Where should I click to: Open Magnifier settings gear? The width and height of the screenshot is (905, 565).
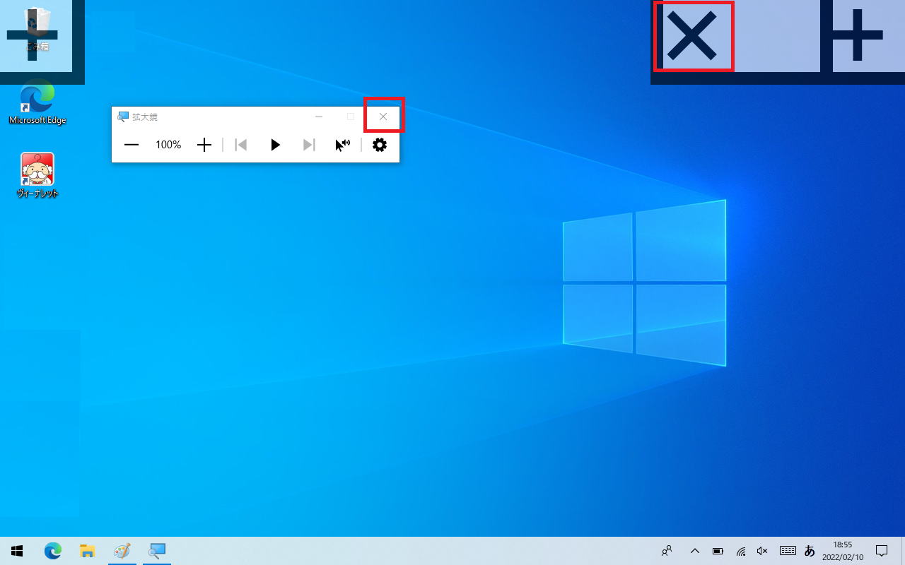click(x=380, y=145)
